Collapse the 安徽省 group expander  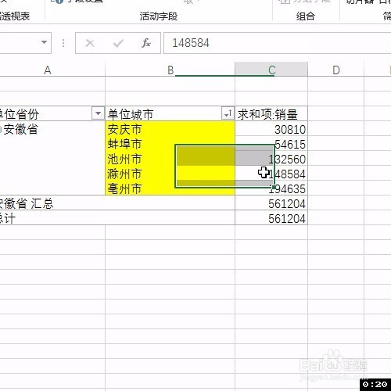(1, 130)
